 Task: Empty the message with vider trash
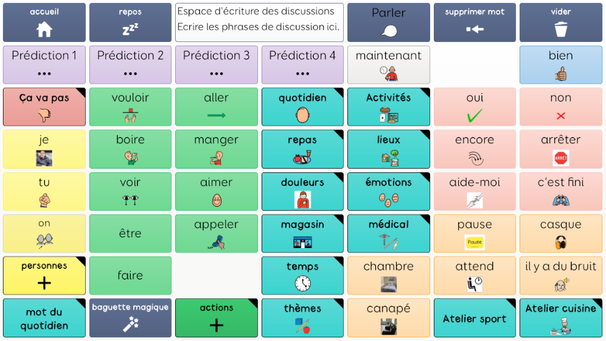[561, 22]
